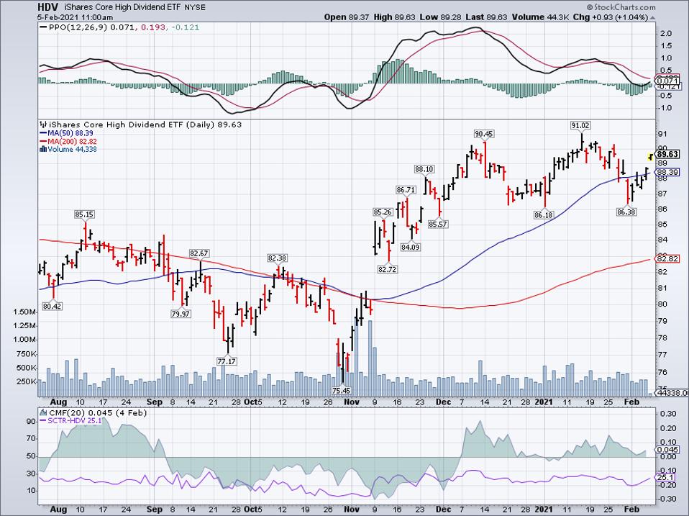Click the 86.18 price label
Screen dimensions: 689x516
pos(544,215)
